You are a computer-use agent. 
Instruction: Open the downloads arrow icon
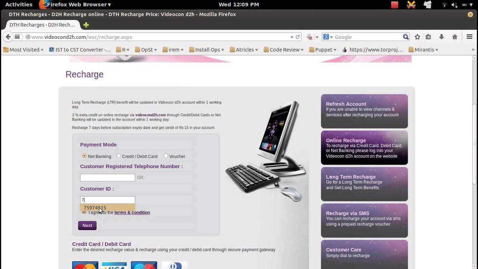441,37
